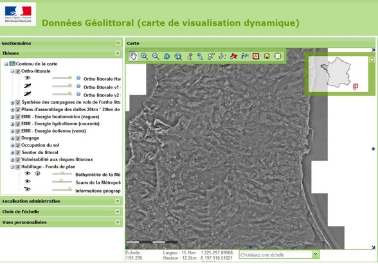Screen dimensions: 378x264
Task: Click the red pin annotation tool
Action: pos(233,57)
